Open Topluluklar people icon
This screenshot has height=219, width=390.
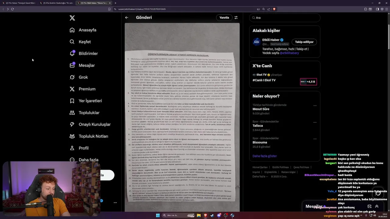click(72, 113)
